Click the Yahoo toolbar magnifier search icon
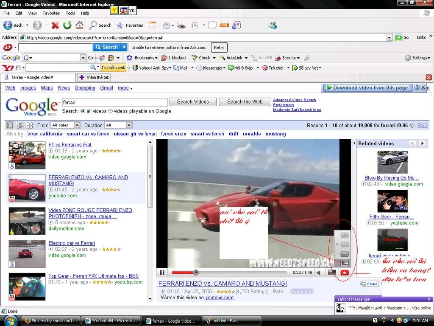This screenshot has height=326, width=434. (93, 67)
